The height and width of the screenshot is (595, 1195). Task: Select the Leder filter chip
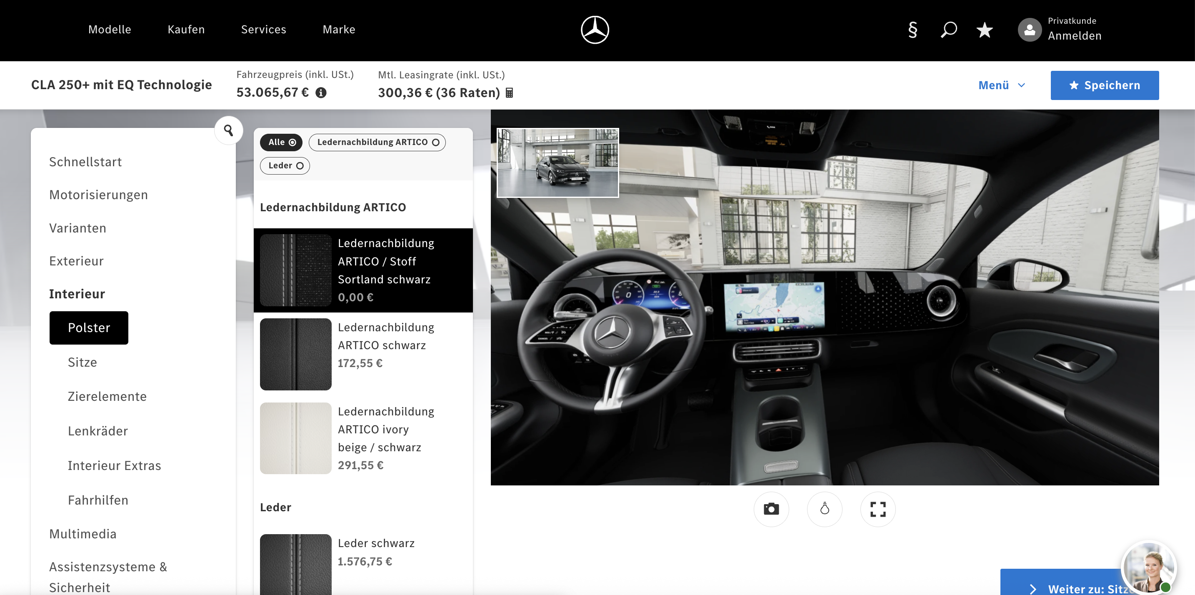(x=285, y=165)
